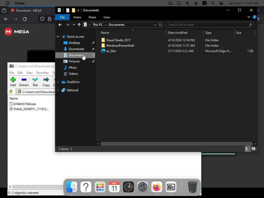Click the Test icon in 7-Zip
The height and width of the screenshot is (198, 264).
(x=35, y=82)
